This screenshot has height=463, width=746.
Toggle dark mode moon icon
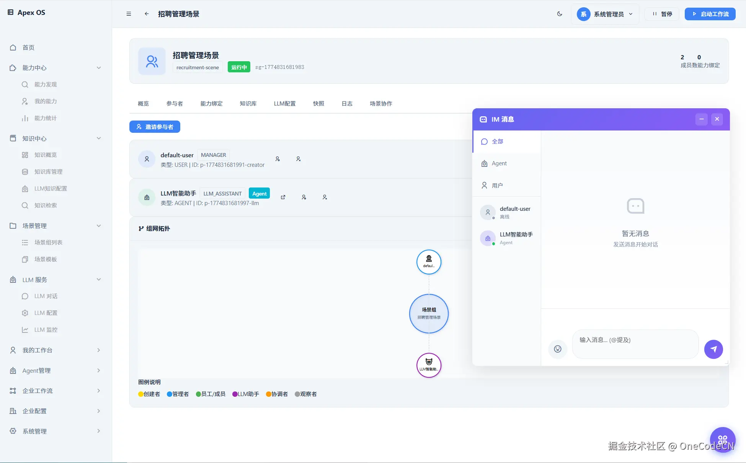(x=560, y=14)
